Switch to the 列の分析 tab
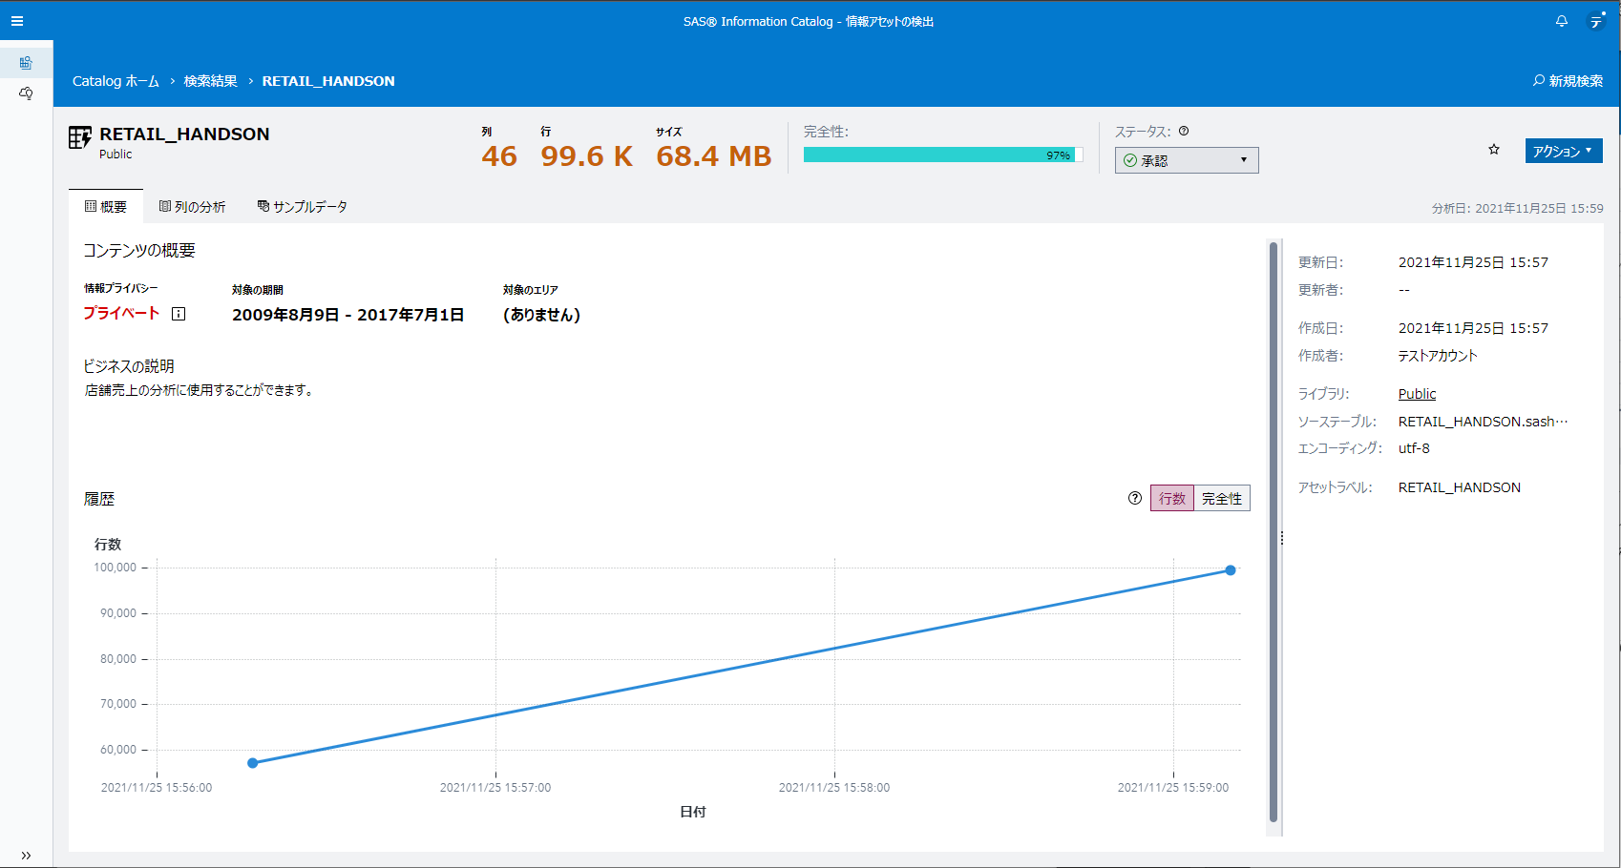Image resolution: width=1621 pixels, height=868 pixels. 192,206
